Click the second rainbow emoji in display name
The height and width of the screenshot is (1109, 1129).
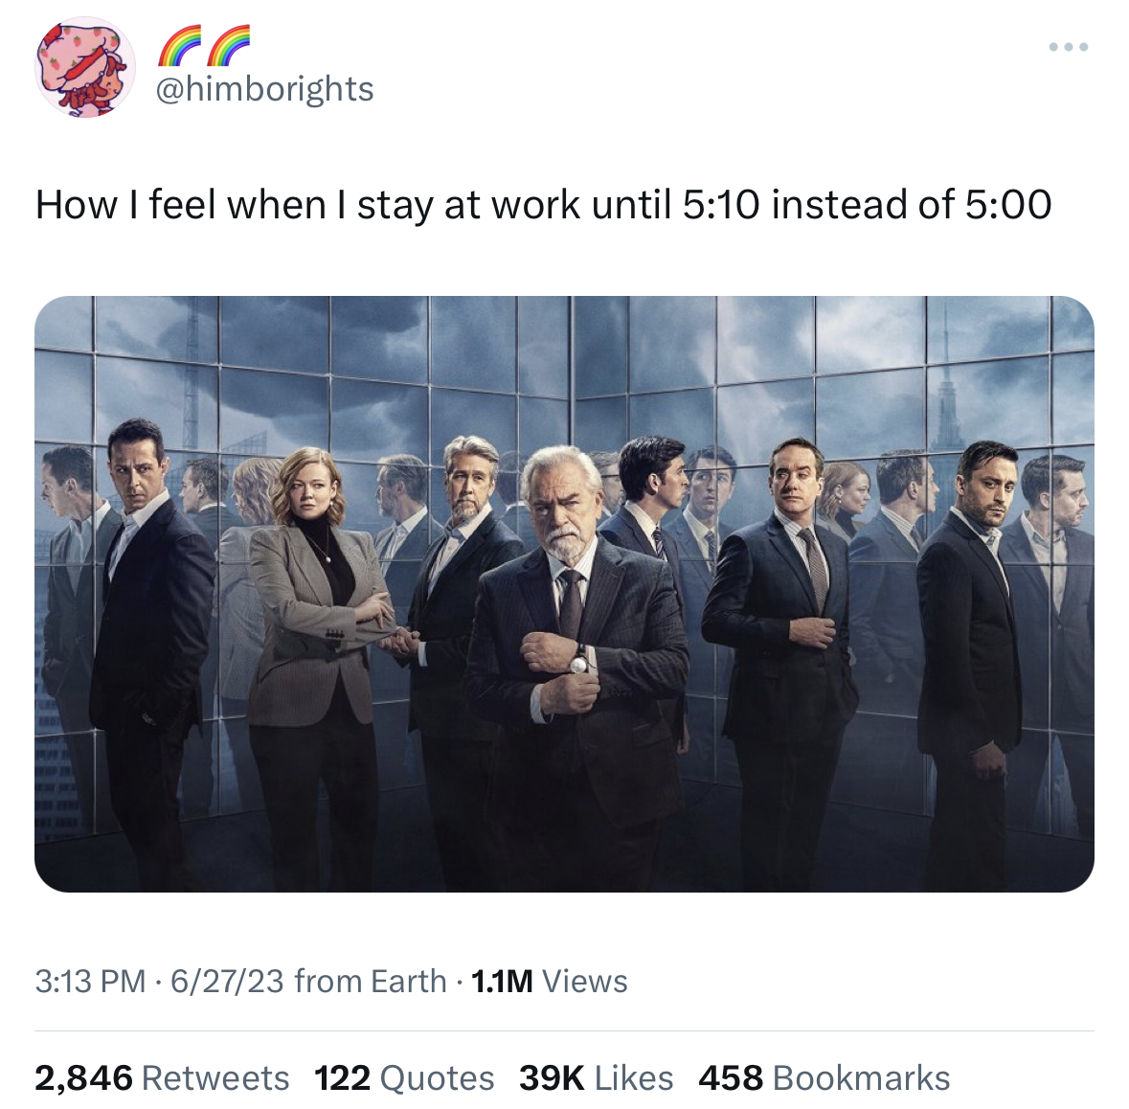coord(228,45)
